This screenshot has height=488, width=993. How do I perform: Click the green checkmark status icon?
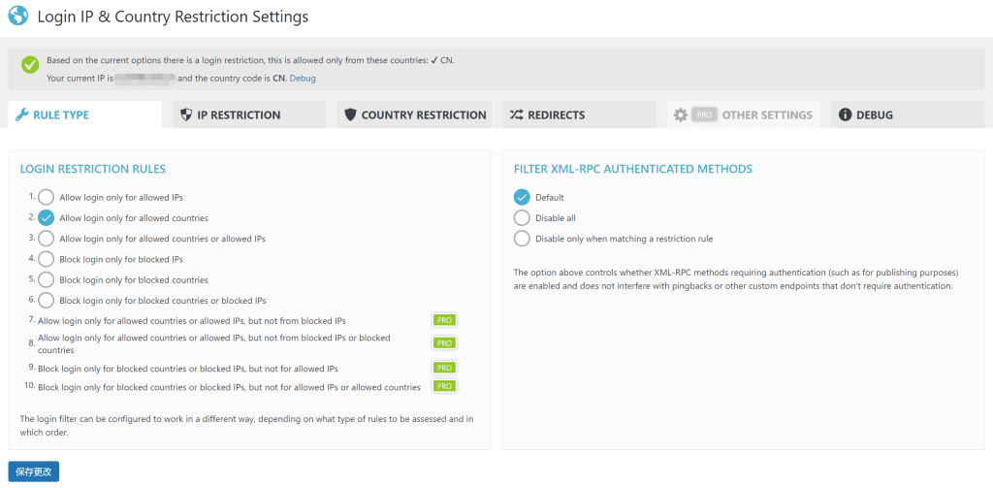click(x=30, y=65)
